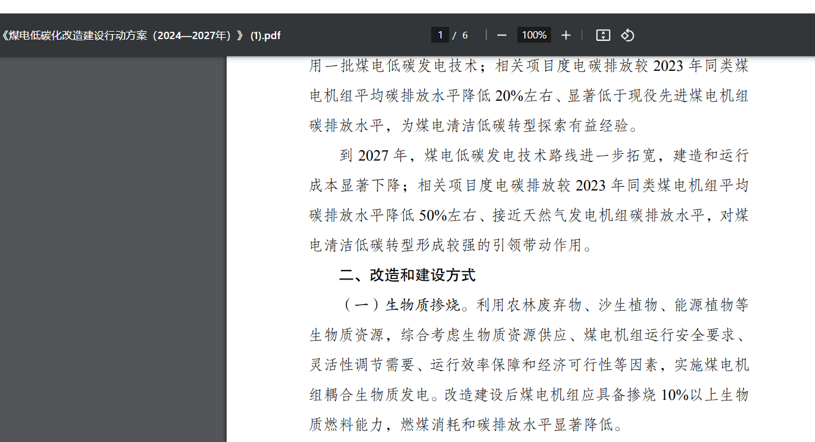Screen dimensions: 815x442
Task: Click the zoom level field showing 100%
Action: click(x=533, y=35)
